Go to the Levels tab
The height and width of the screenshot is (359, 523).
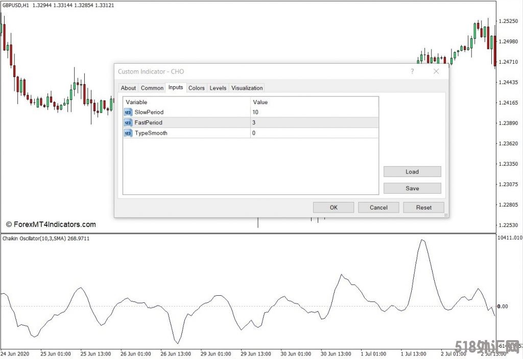[x=218, y=88]
